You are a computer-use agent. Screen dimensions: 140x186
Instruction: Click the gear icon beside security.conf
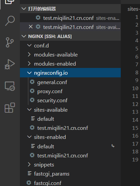(x=32, y=100)
